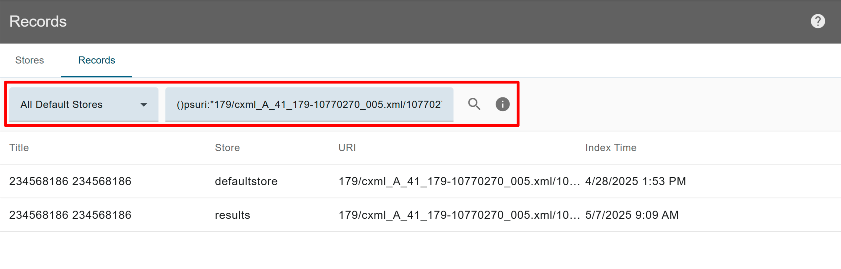Sort by the Title column header
Screen dimensions: 841x269
[x=19, y=148]
